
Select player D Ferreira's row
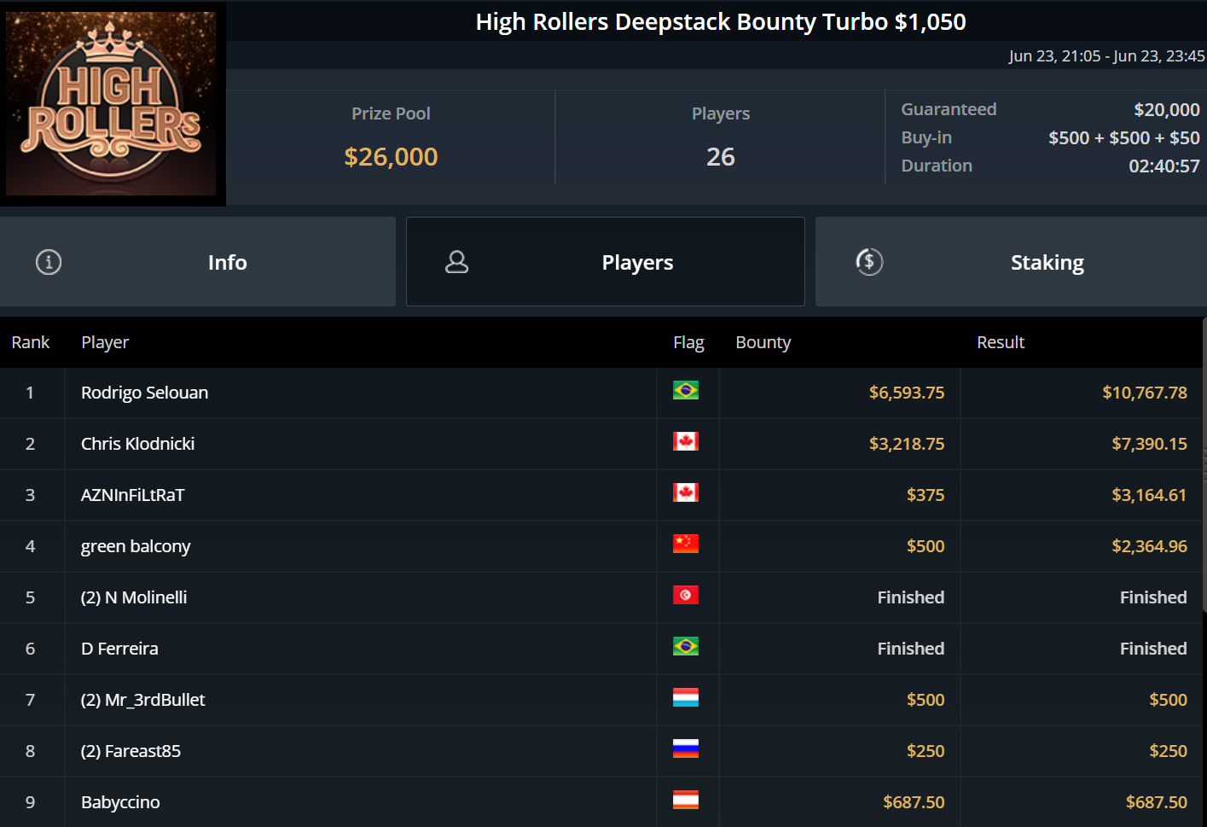pos(119,649)
